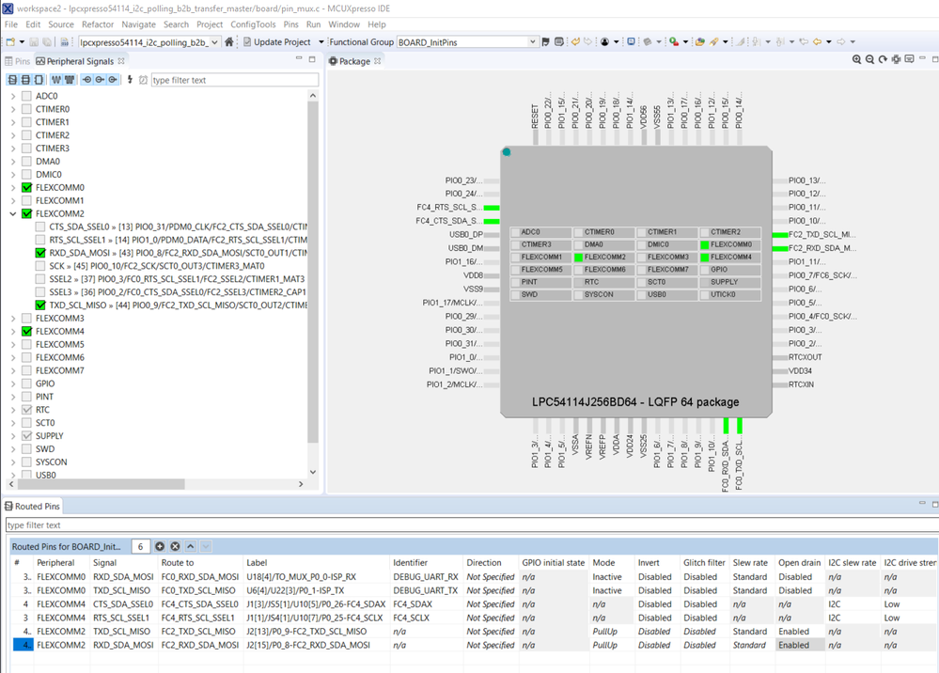
Task: Click the Routed Pins filter text field
Action: [472, 525]
